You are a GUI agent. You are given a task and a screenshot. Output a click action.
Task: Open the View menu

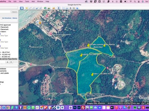(21, 1)
